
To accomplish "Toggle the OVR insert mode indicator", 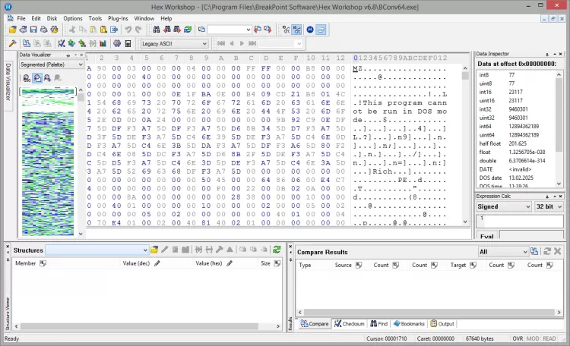I will pos(516,338).
